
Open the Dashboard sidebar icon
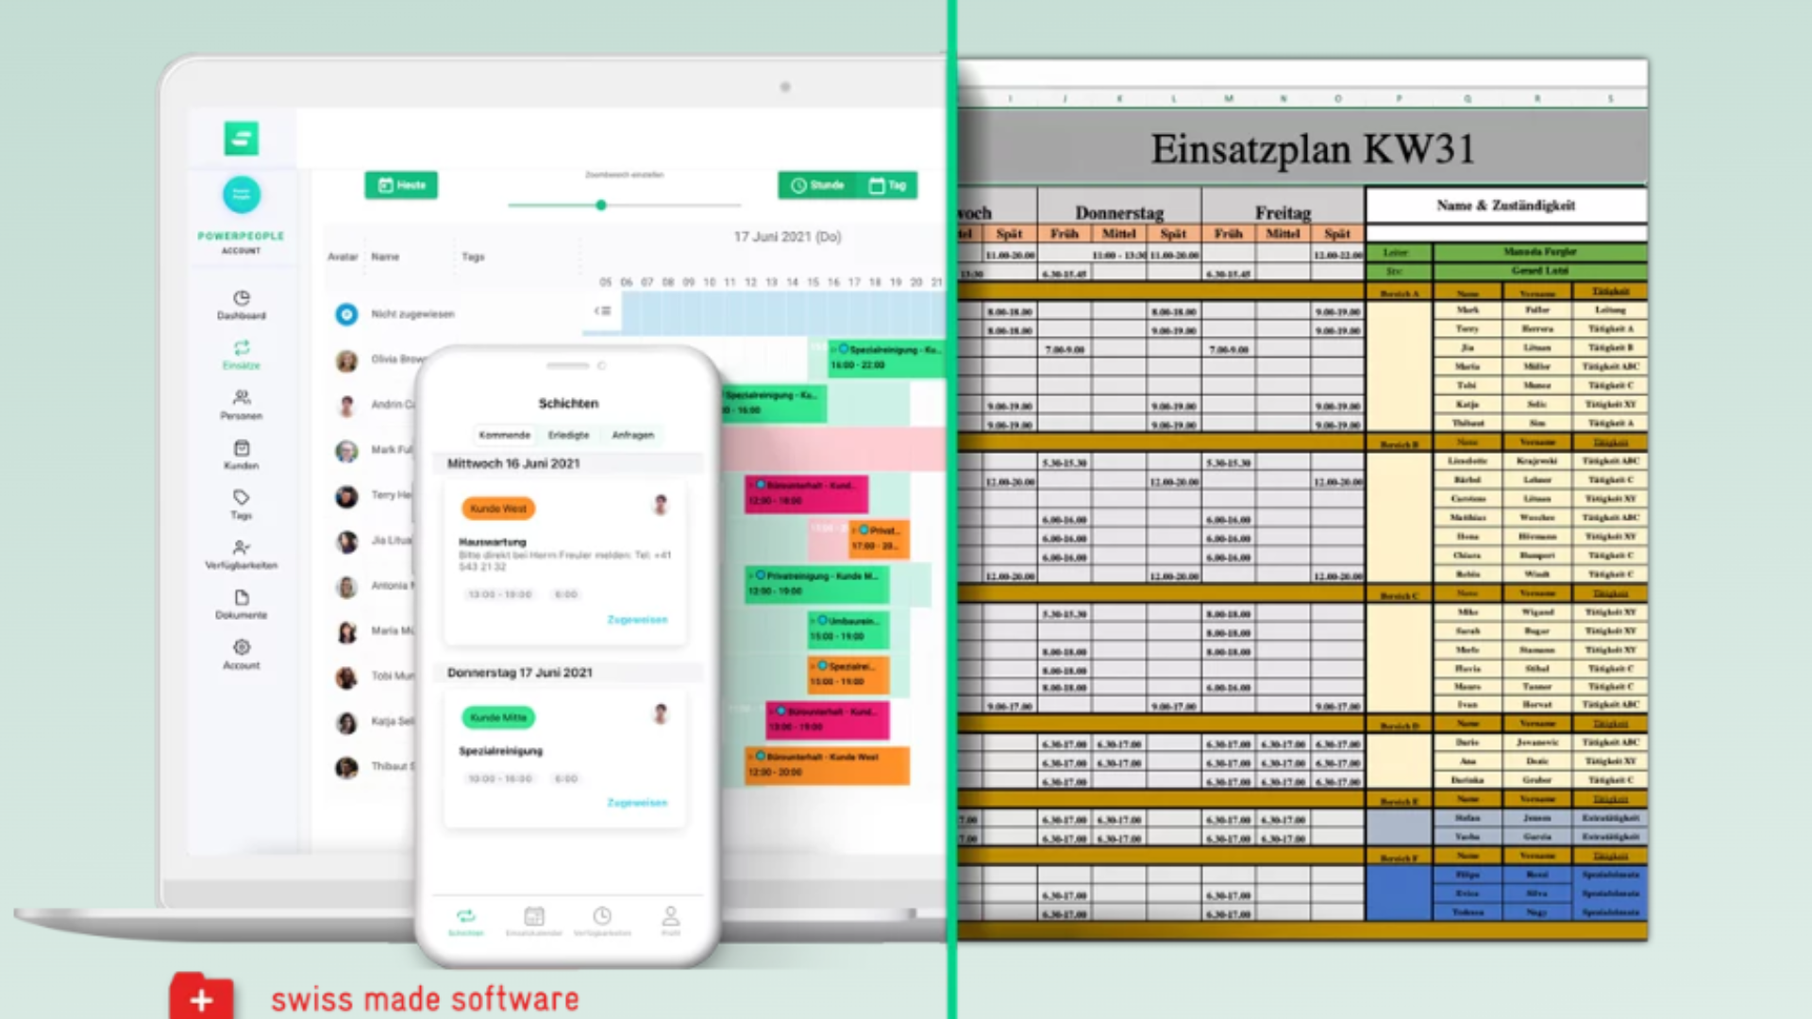[x=242, y=298]
